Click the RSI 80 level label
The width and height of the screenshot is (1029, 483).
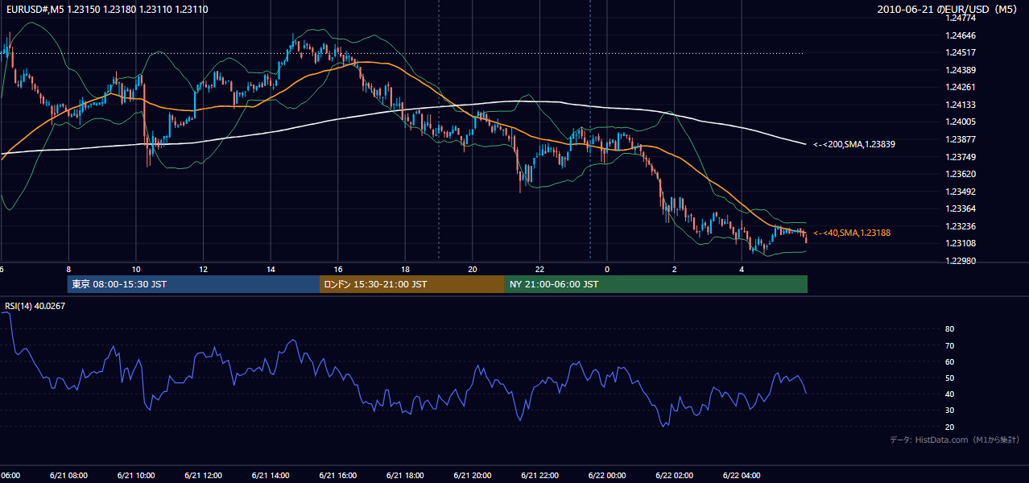pyautogui.click(x=949, y=329)
